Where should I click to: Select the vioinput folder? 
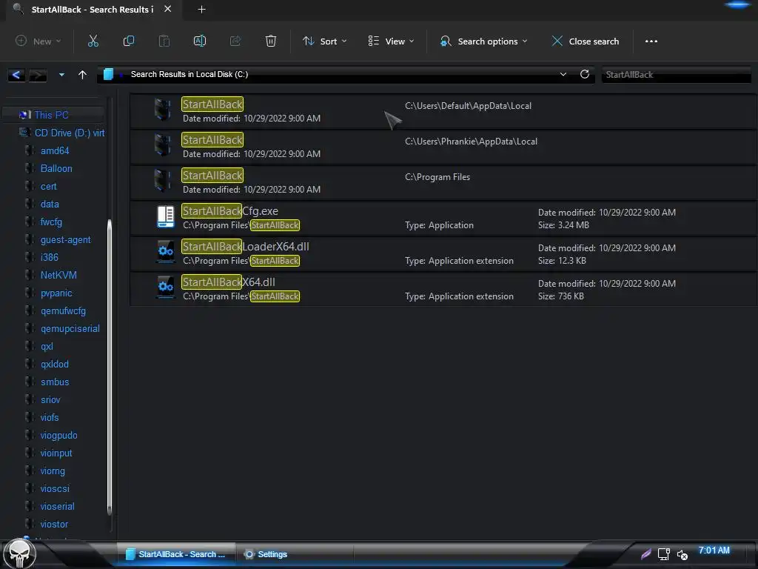click(x=56, y=453)
